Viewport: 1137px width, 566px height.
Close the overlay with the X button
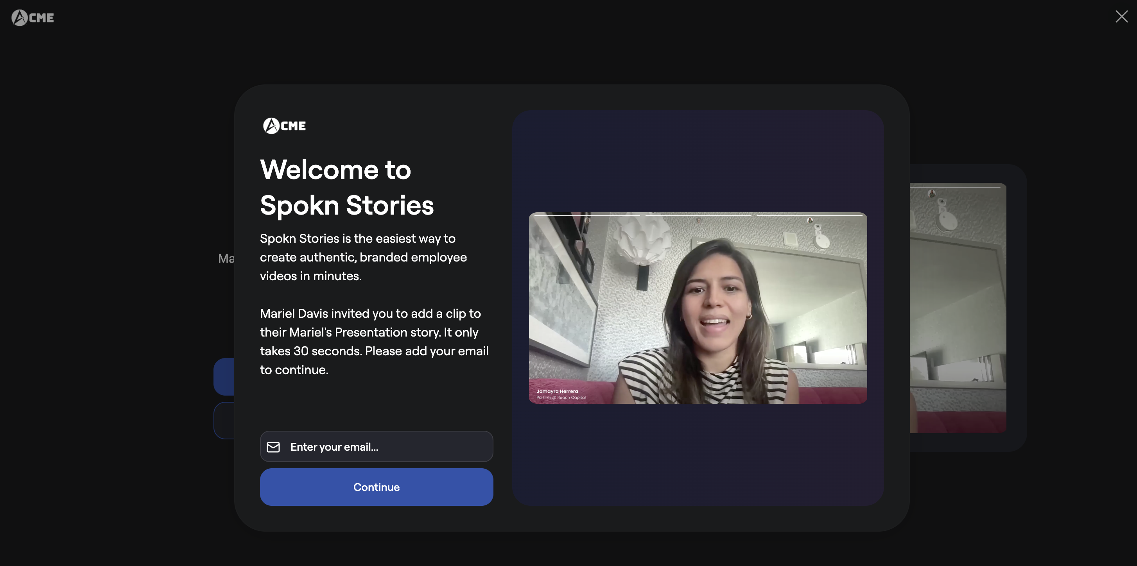click(x=1121, y=17)
